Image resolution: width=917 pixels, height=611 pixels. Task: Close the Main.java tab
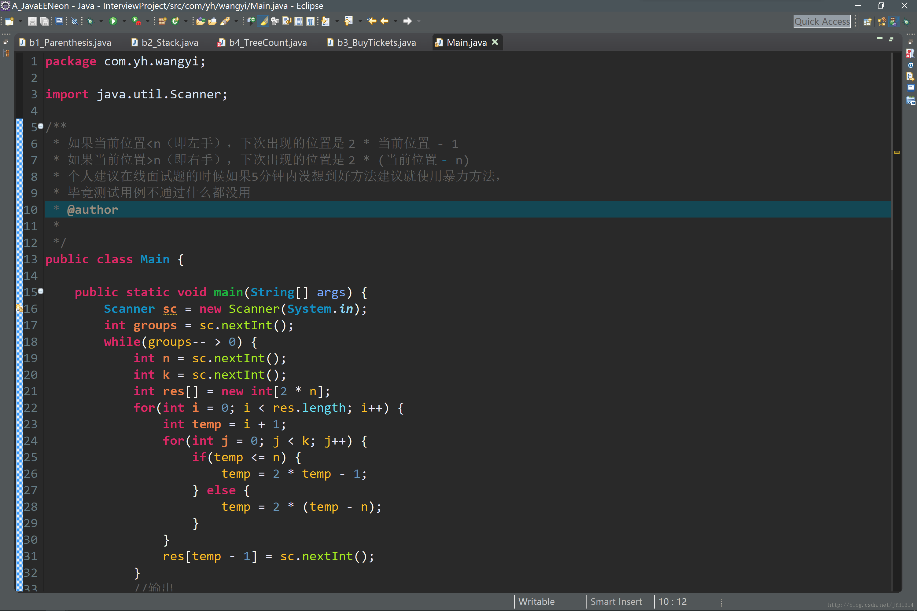495,42
